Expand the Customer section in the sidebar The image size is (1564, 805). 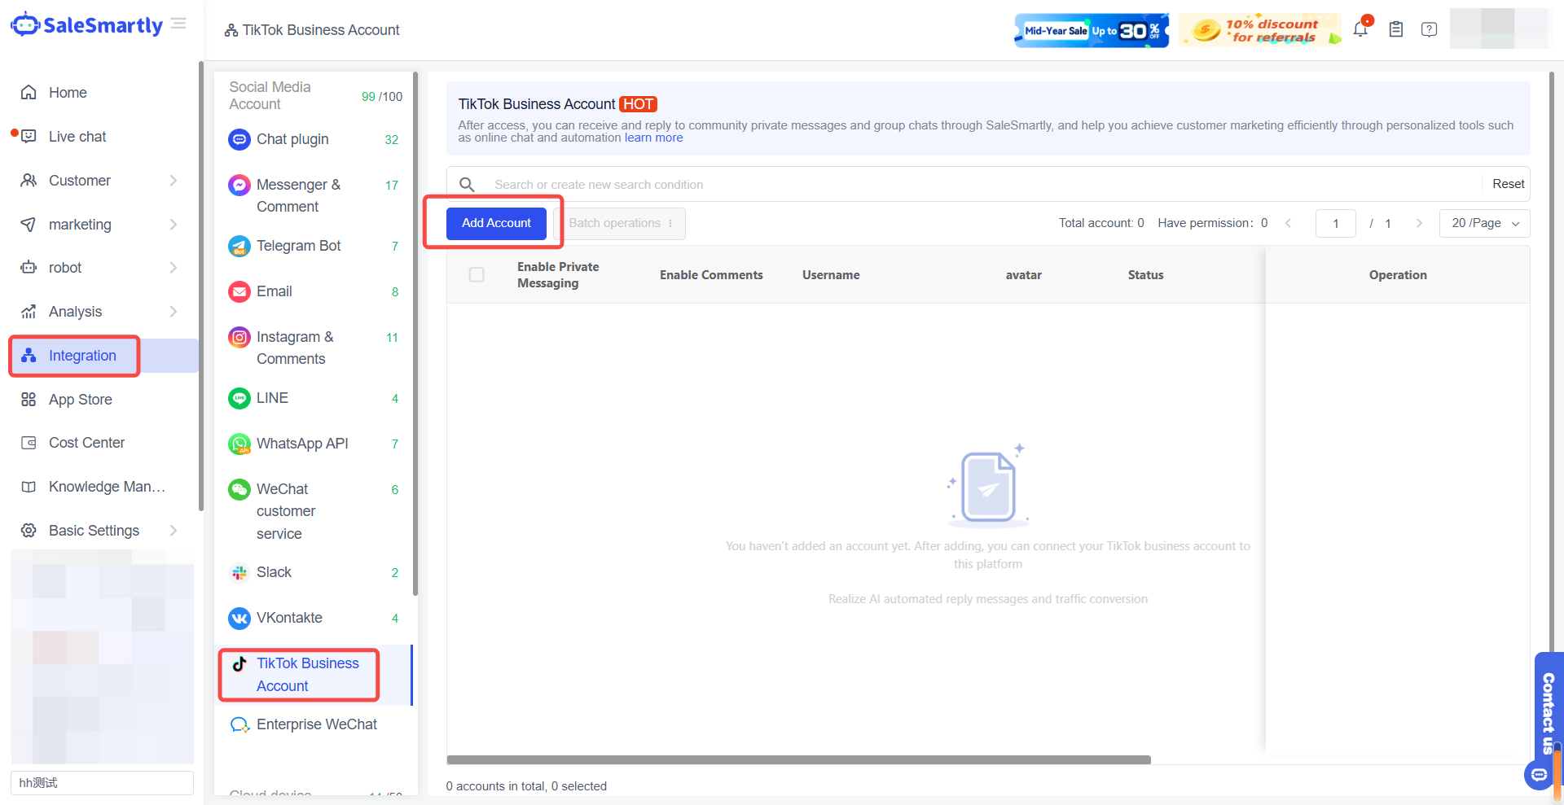79,180
